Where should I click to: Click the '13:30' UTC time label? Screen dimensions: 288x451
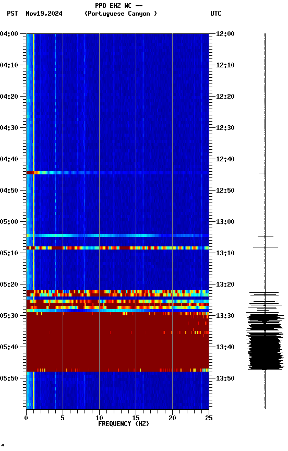point(225,316)
